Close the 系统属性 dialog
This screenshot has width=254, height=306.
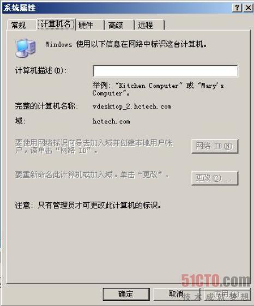tap(248, 8)
